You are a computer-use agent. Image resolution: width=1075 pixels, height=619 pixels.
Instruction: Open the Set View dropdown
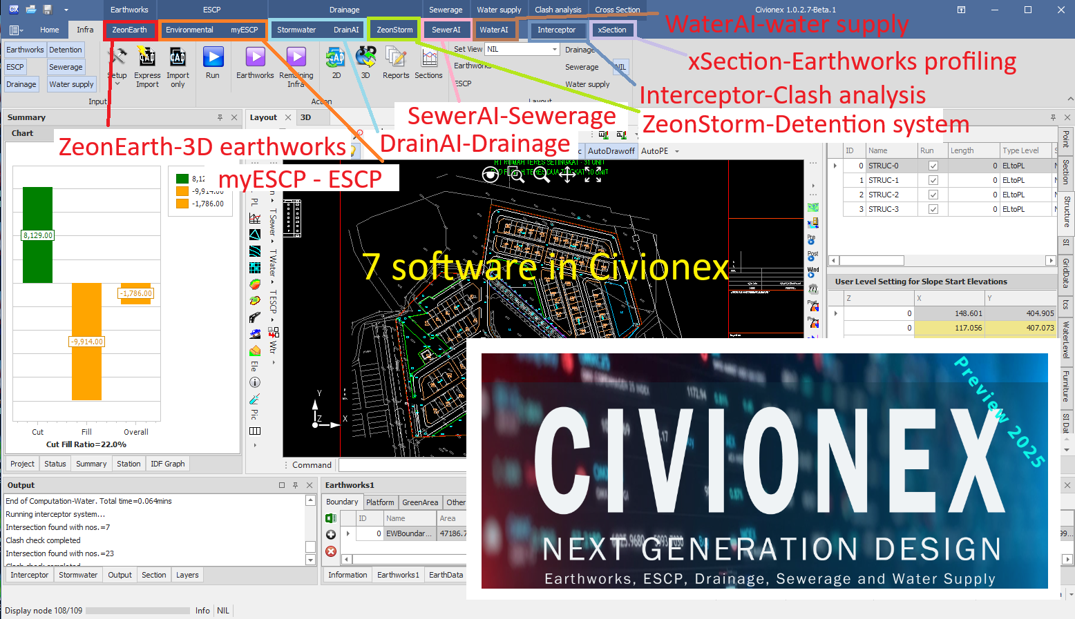click(x=554, y=49)
